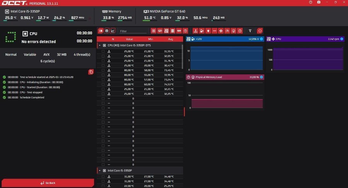This screenshot has height=188, width=348.
Task: Filter sensors by power plug icon
Action: pyautogui.click(x=208, y=31)
